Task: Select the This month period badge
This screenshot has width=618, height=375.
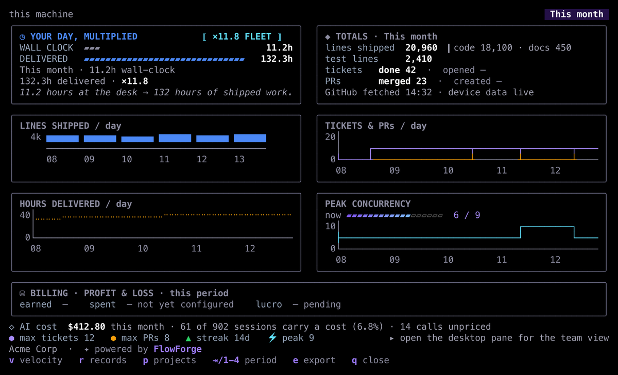Action: click(576, 14)
